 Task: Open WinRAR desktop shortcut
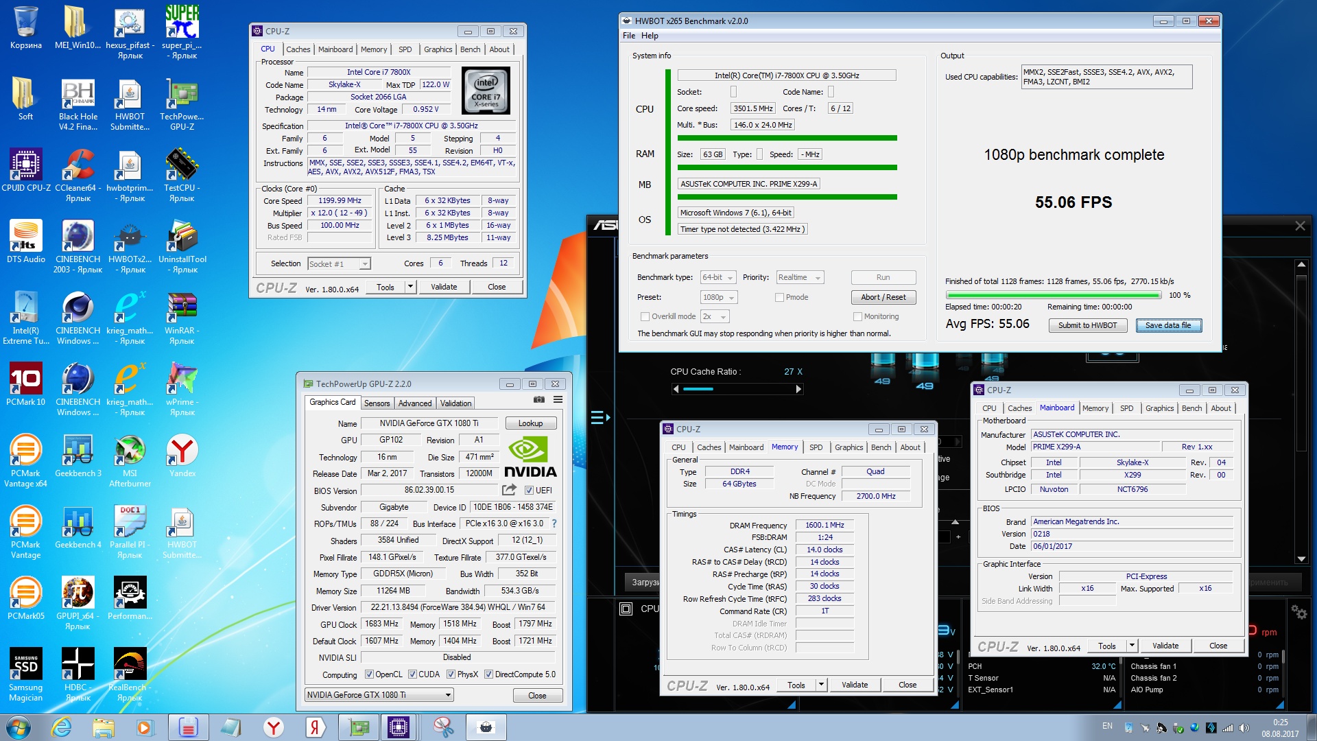click(182, 317)
